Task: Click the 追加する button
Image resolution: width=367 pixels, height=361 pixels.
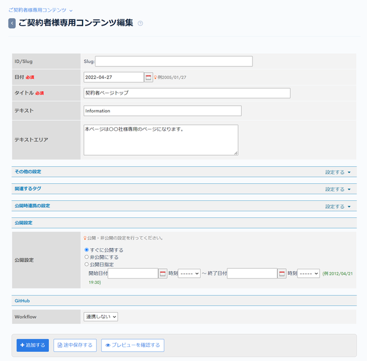Action: (x=32, y=345)
